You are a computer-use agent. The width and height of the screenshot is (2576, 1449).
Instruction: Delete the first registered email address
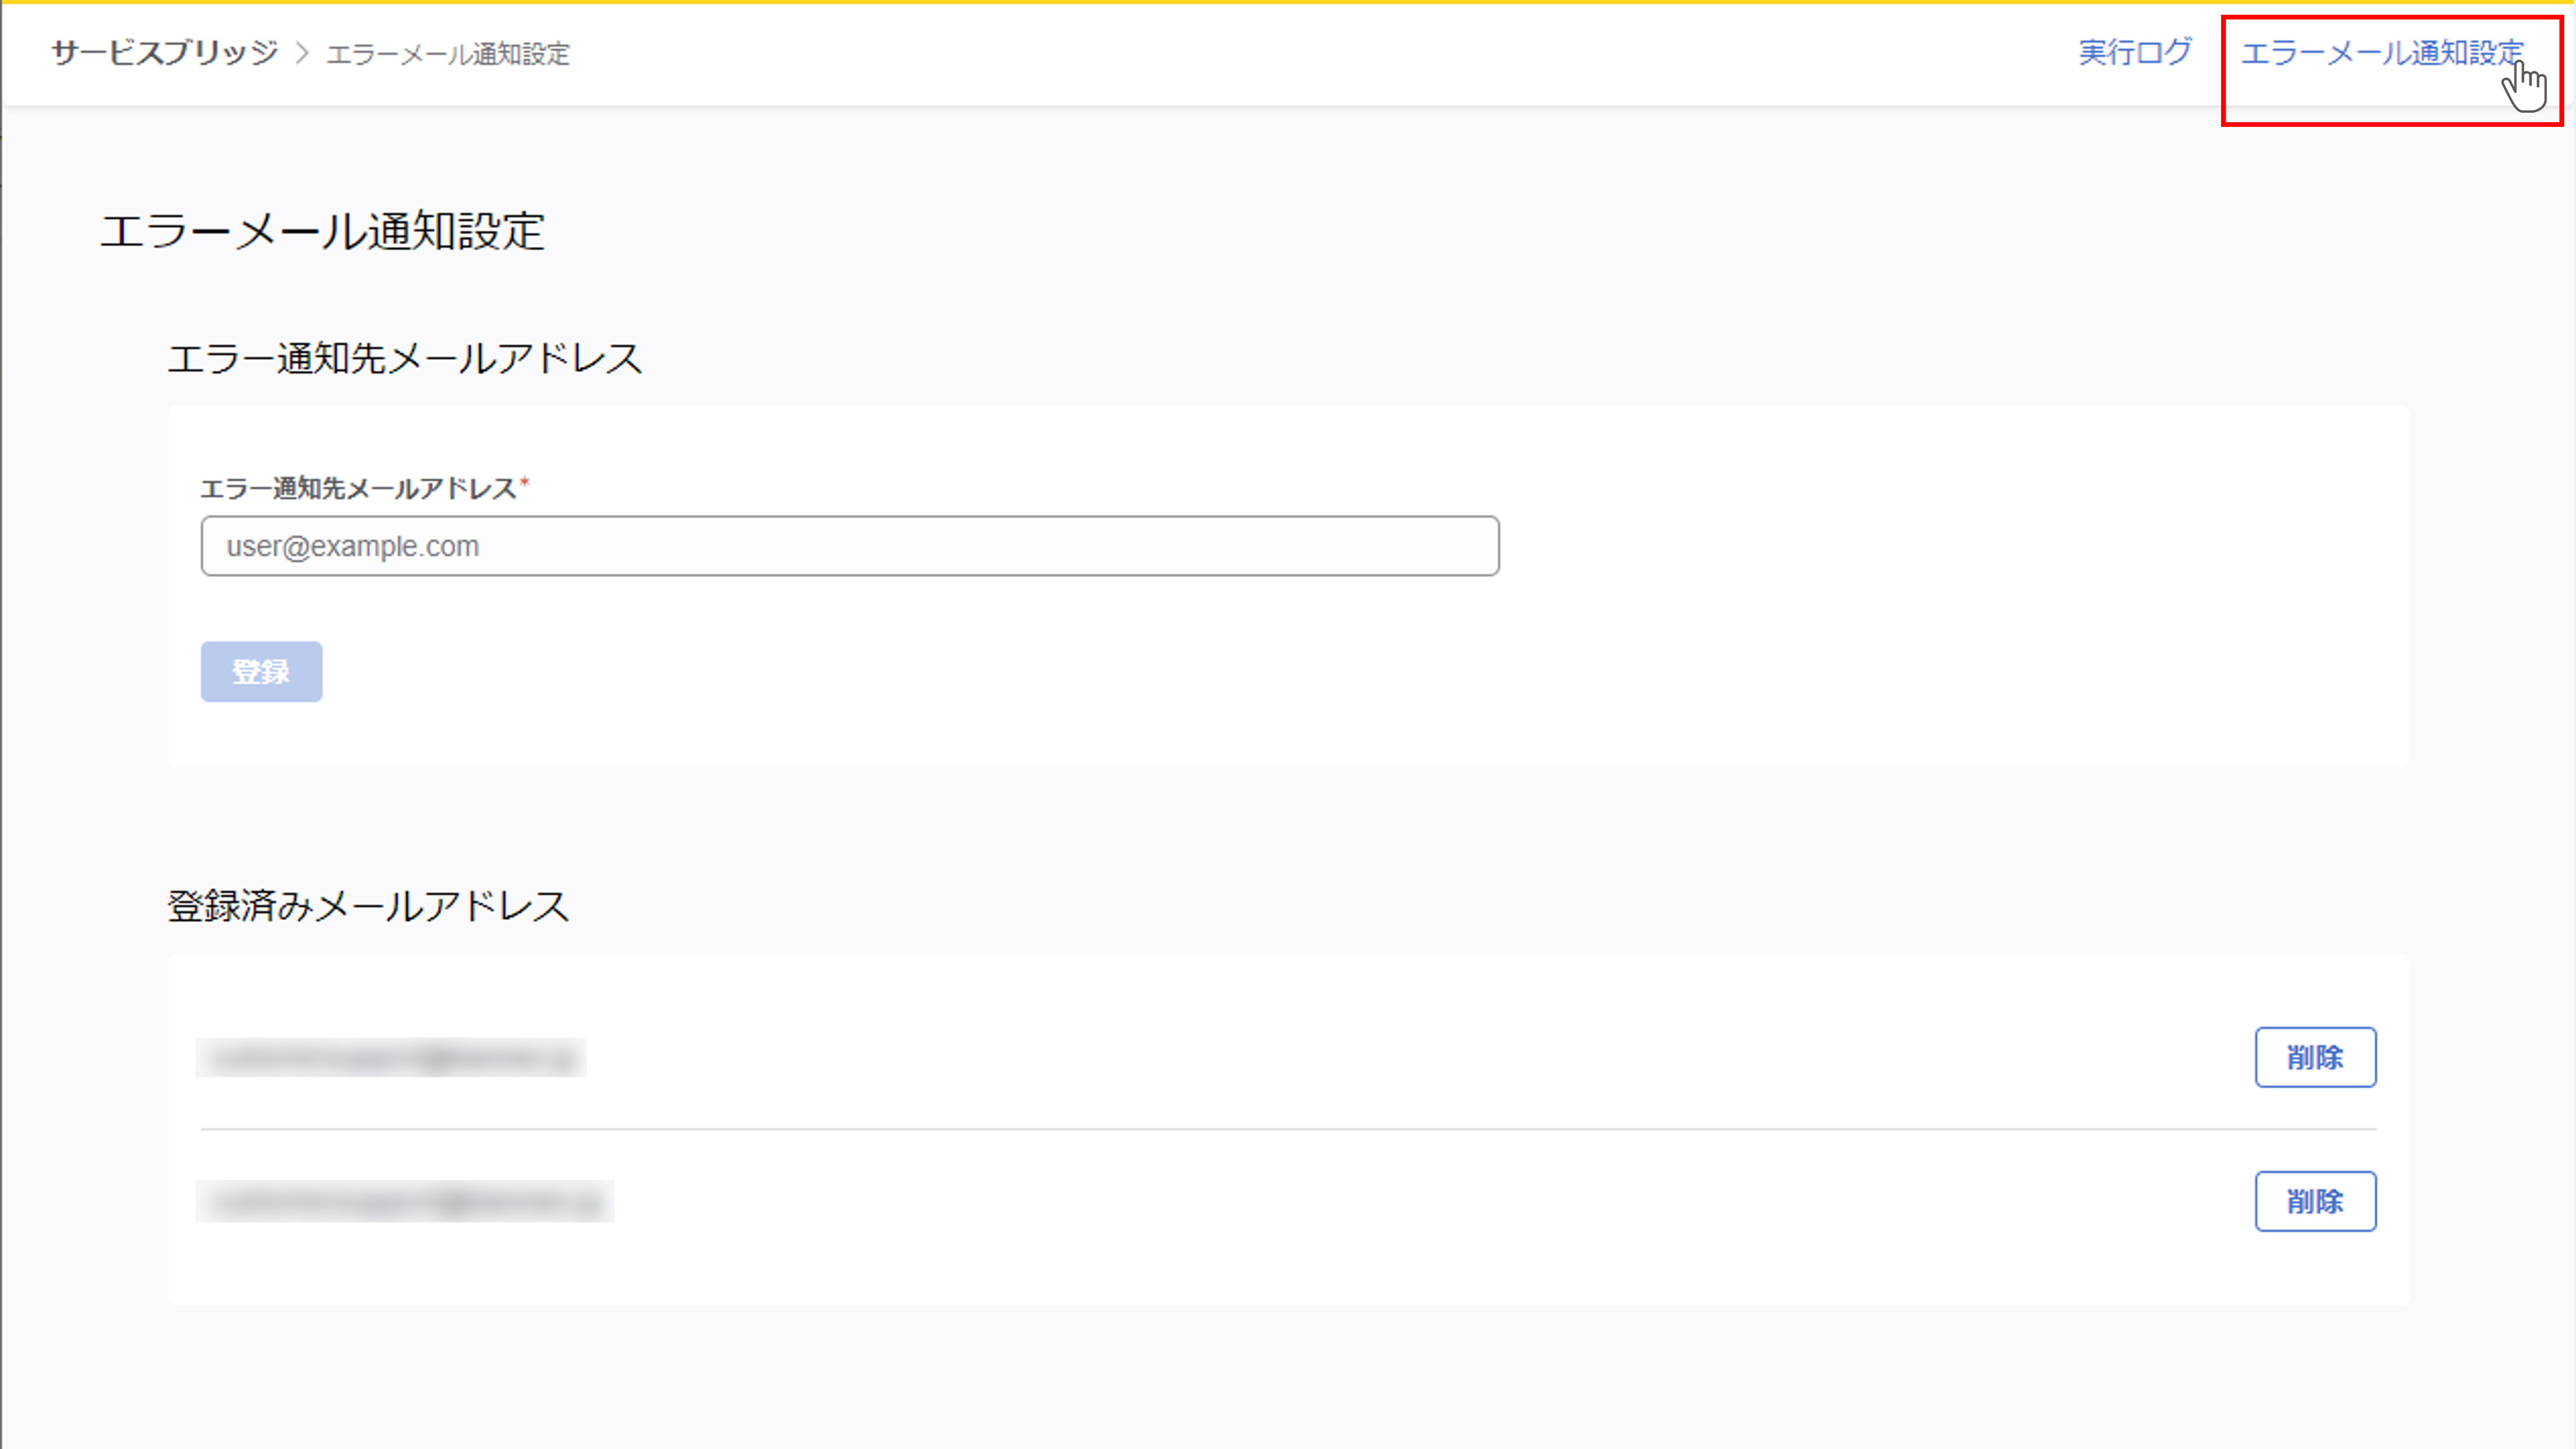pos(2314,1057)
